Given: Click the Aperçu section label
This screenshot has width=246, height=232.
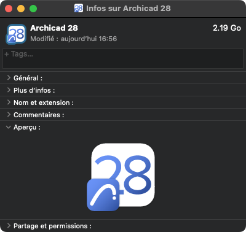Looking at the screenshot, I should 27,127.
